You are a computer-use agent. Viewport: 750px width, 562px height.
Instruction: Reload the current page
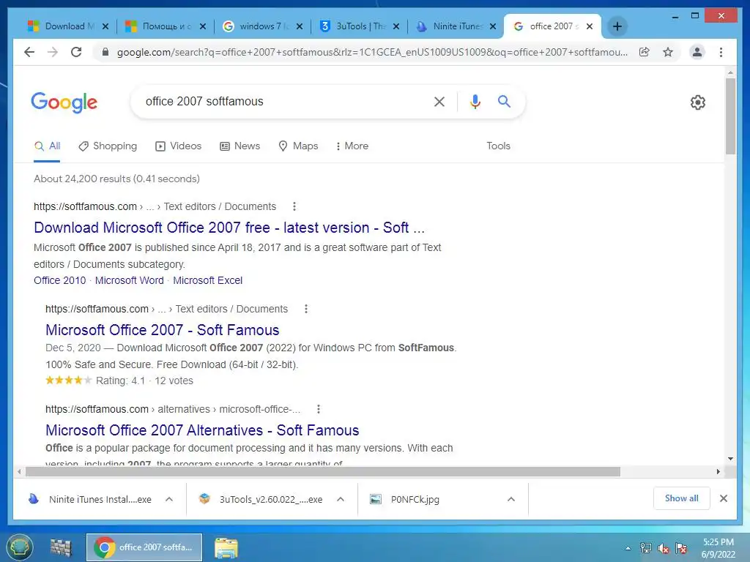tap(76, 52)
